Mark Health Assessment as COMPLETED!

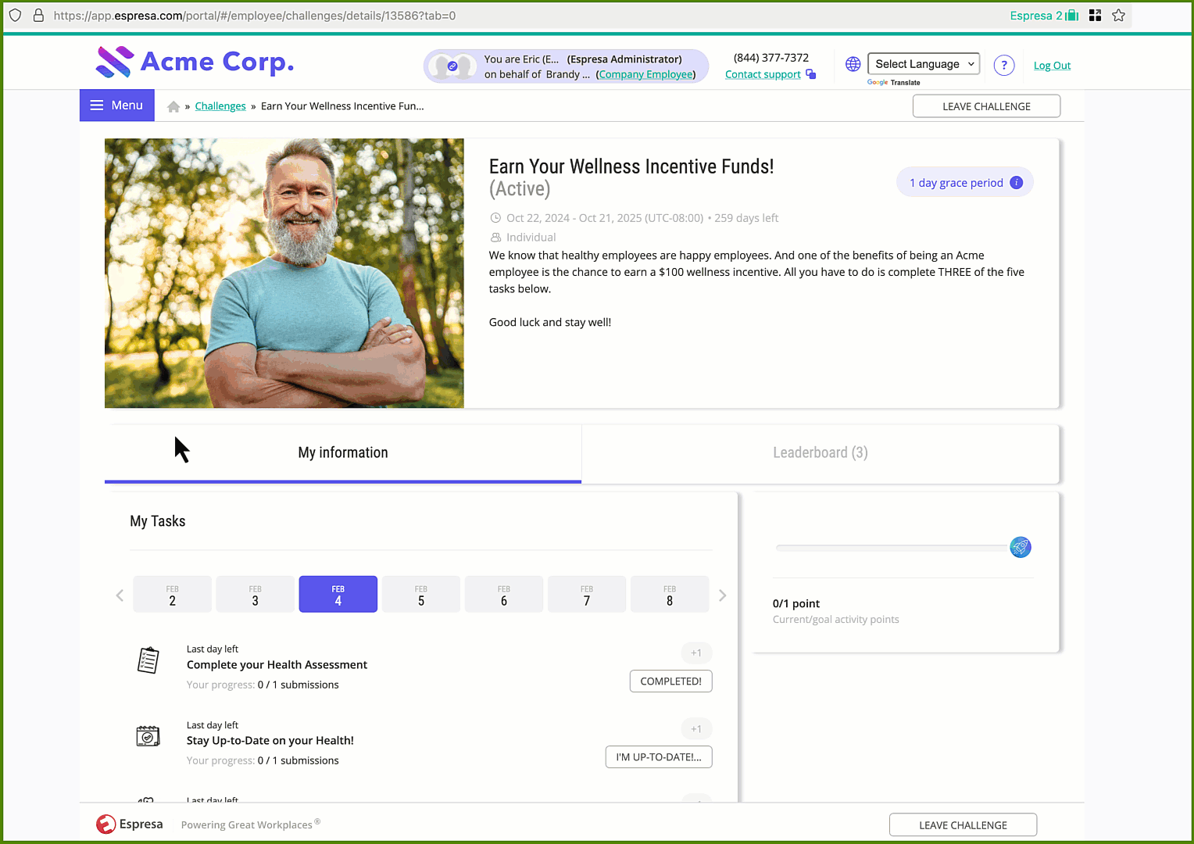tap(670, 681)
